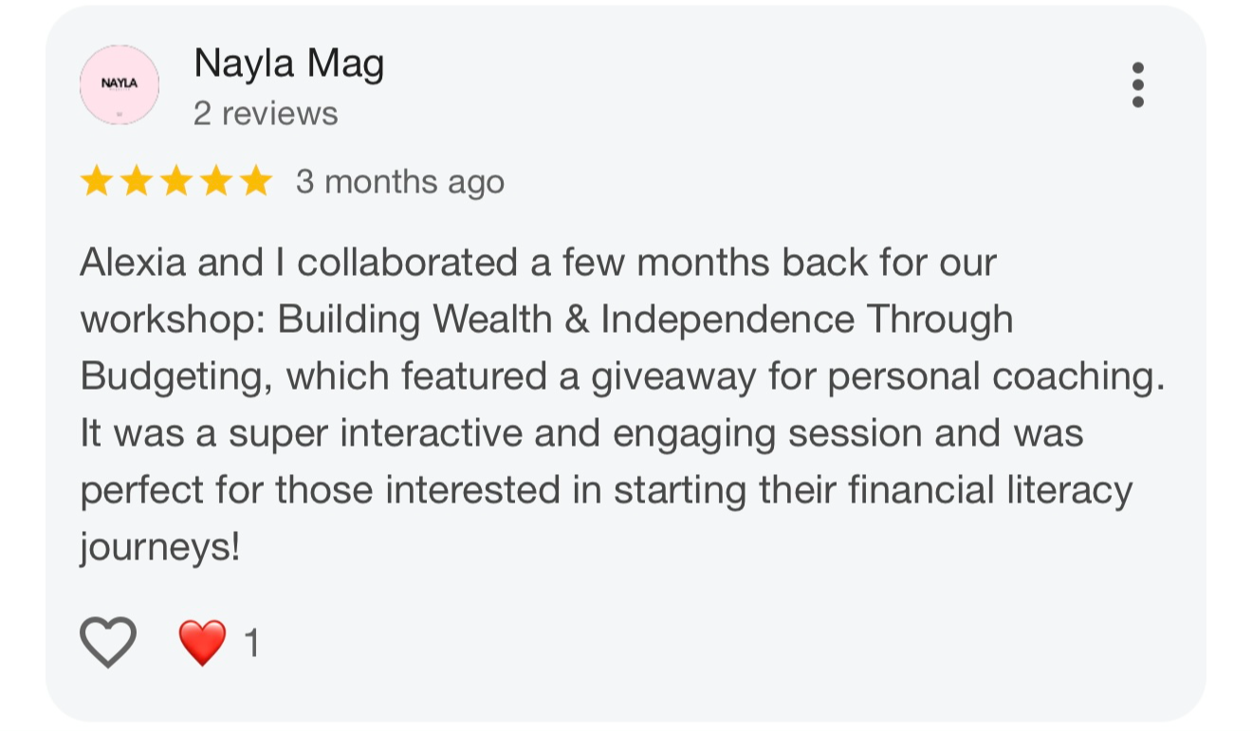Click the red heart reaction emoji
Screen dimensions: 1252x731
click(203, 643)
